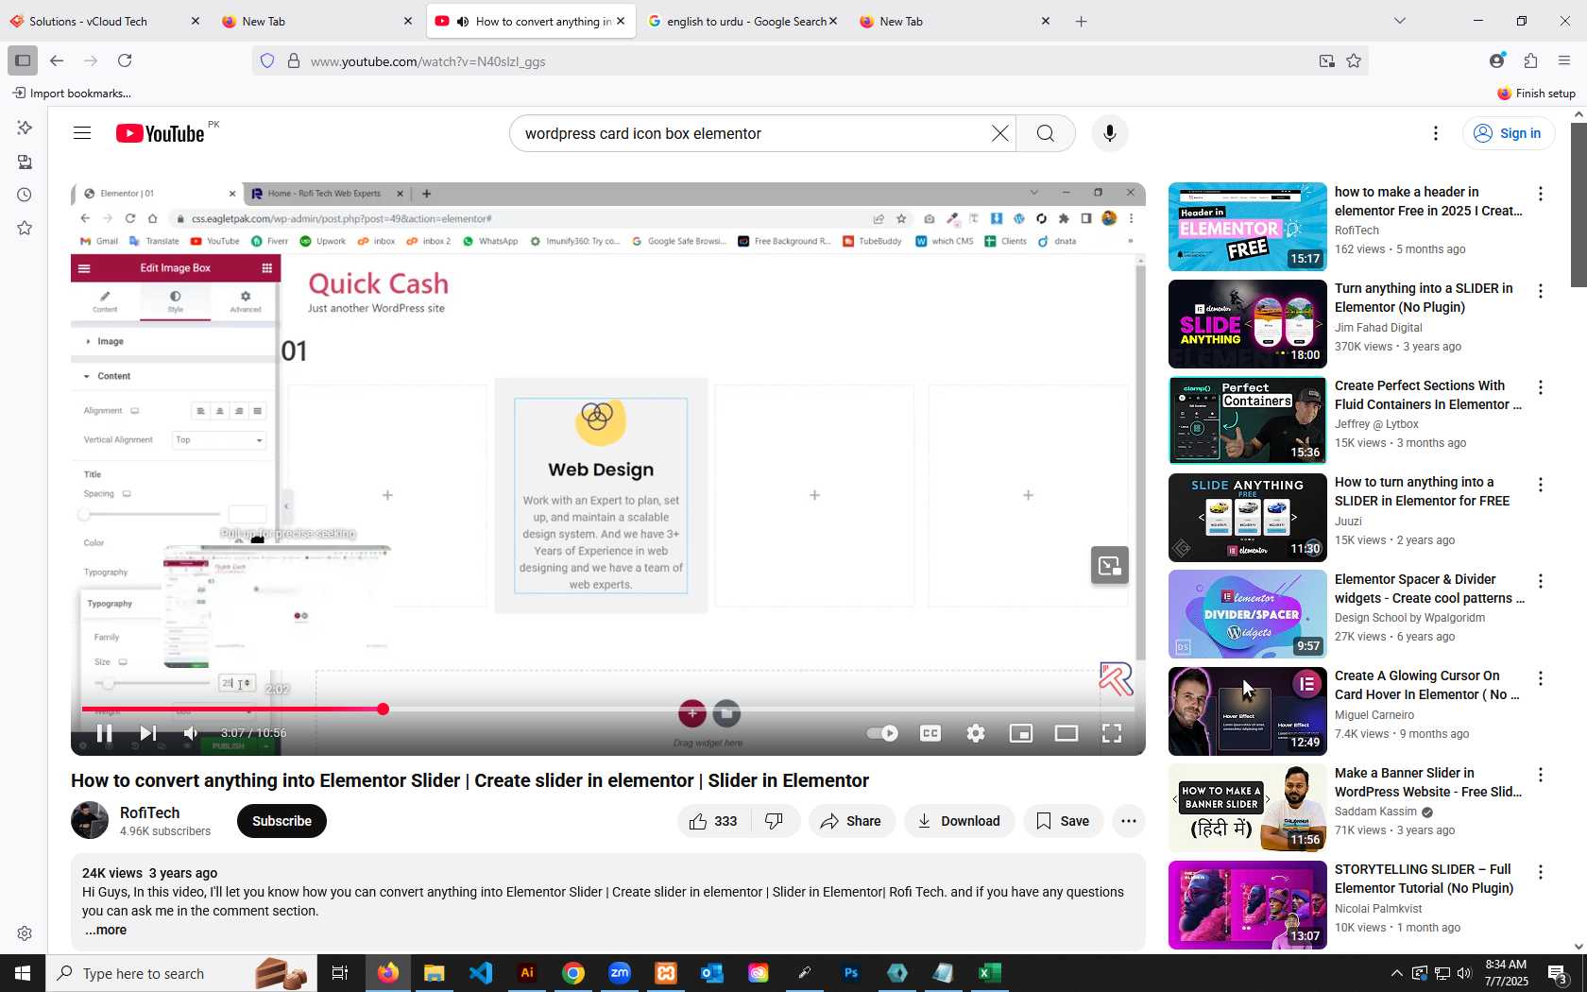Open 'Slide Anything' thumbnail by Jim Fahad Digital
This screenshot has height=992, width=1587.
click(x=1248, y=324)
